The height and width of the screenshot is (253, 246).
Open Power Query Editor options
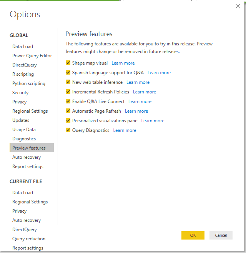click(32, 56)
